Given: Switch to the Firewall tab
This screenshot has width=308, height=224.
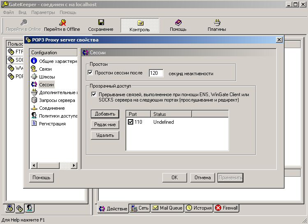Looking at the screenshot, I should click(x=226, y=208).
